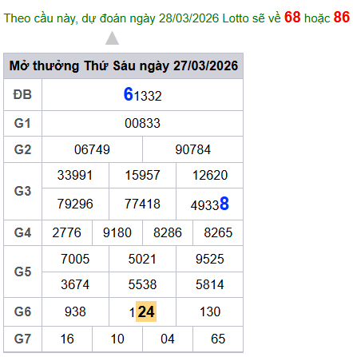The width and height of the screenshot is (353, 357).
Task: Select G7 number 16
Action: 67,339
